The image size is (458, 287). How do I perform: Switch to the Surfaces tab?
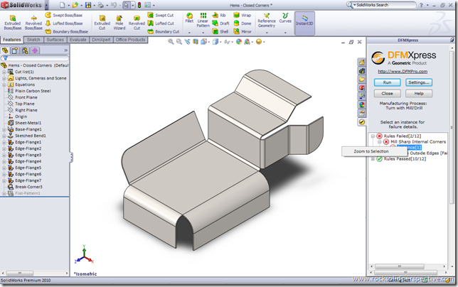55,40
